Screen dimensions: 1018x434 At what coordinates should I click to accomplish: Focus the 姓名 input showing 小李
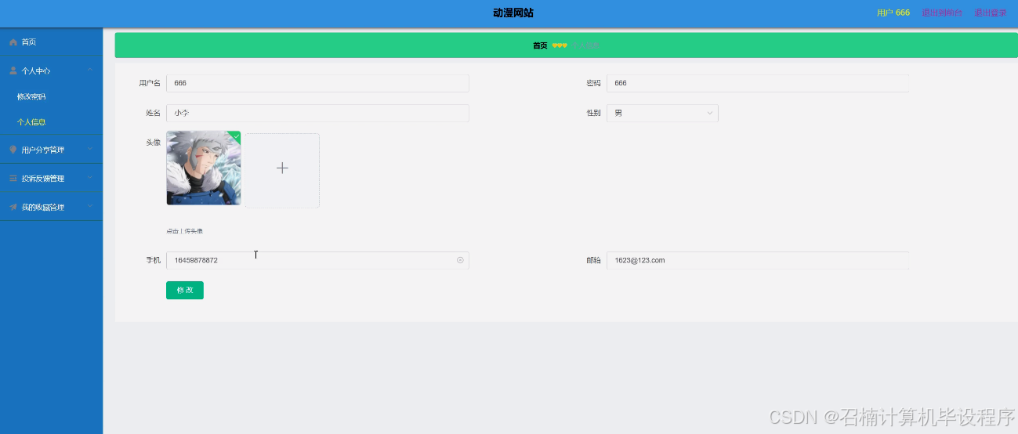pyautogui.click(x=317, y=114)
